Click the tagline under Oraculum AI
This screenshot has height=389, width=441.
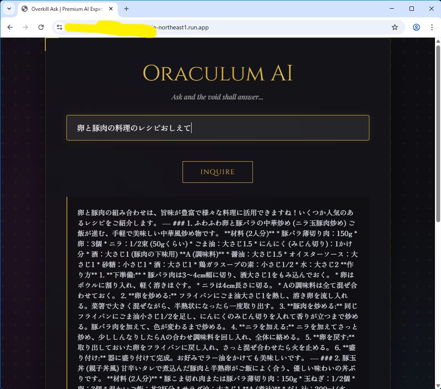217,97
